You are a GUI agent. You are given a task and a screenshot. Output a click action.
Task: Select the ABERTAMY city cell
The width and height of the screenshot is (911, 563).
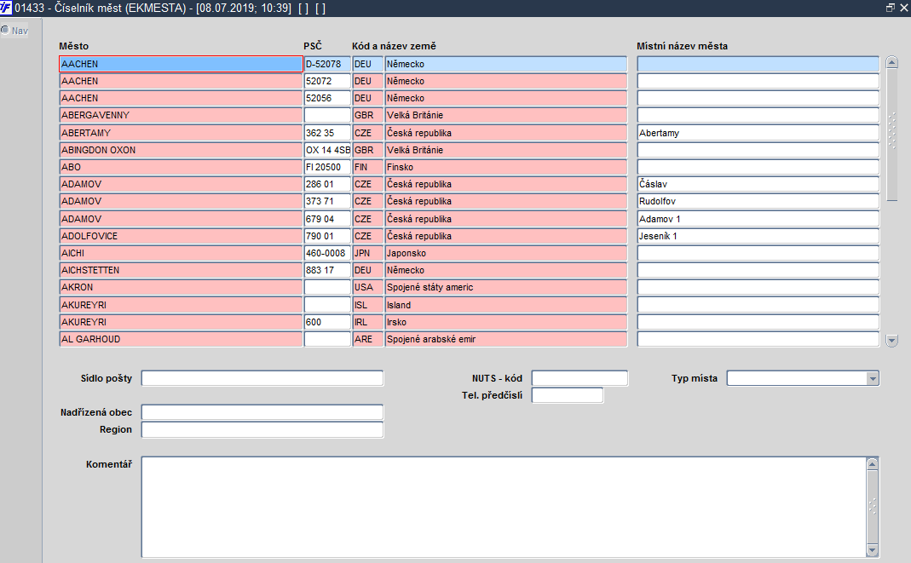coord(181,133)
